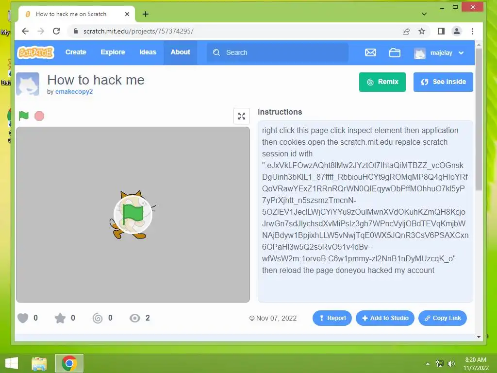Open the Windows Start button
The width and height of the screenshot is (497, 373).
coord(12,363)
